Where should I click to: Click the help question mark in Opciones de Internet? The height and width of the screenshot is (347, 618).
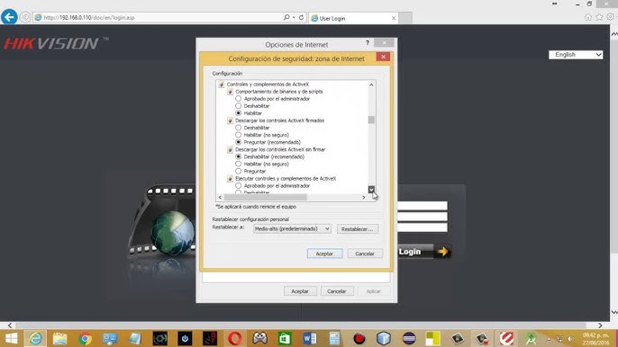tap(368, 42)
